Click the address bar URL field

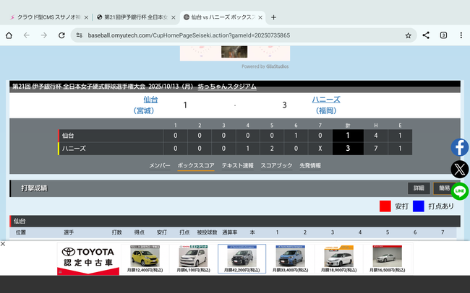(239, 35)
